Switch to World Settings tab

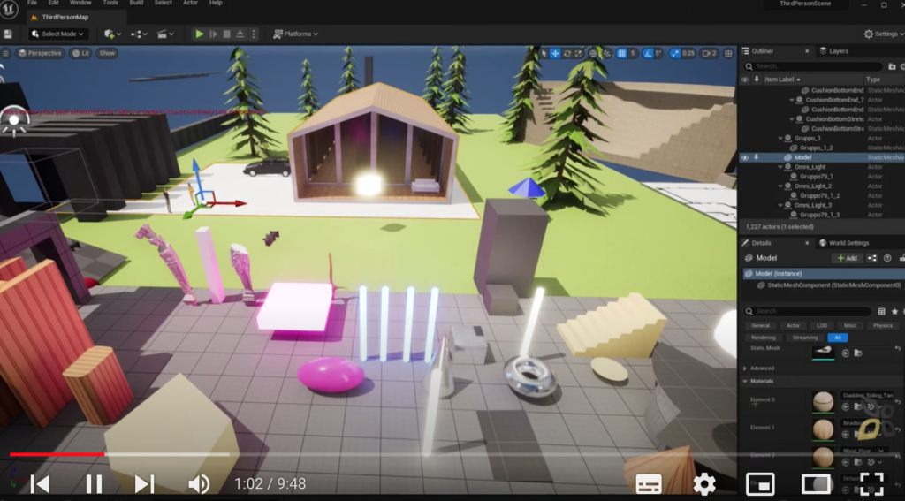pos(844,243)
